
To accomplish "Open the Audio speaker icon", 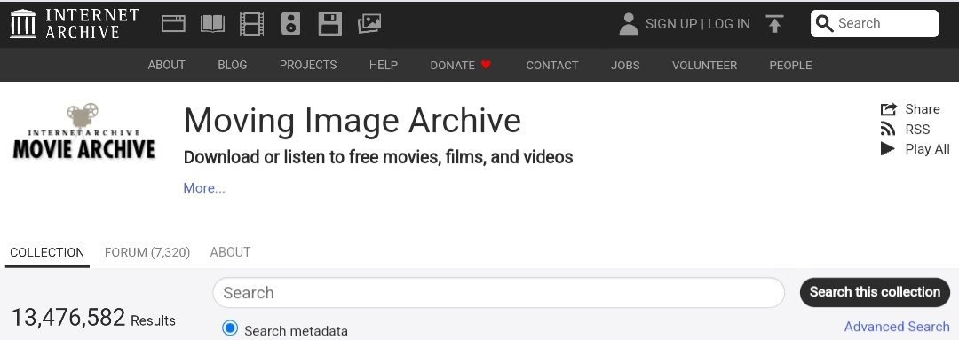I will [x=291, y=24].
